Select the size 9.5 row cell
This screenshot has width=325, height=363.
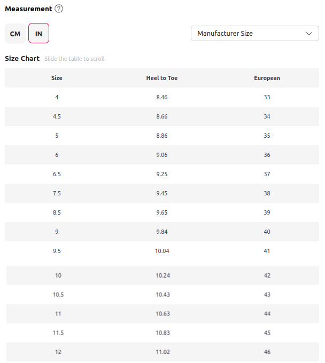pos(57,251)
